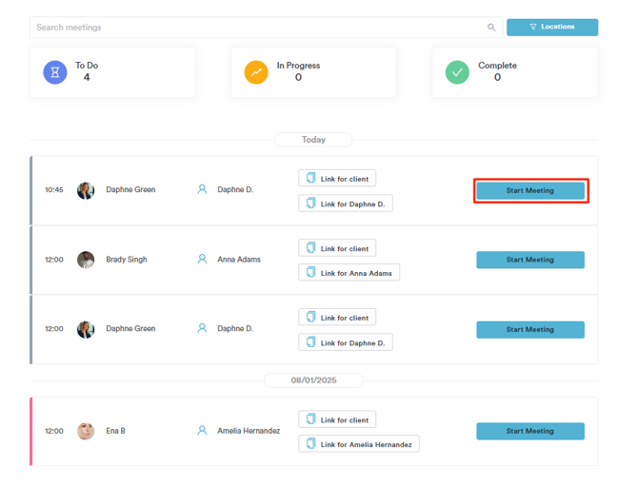Viewport: 638px width, 486px height.
Task: Click person icon beside Amelia Hernandez
Action: 202,430
